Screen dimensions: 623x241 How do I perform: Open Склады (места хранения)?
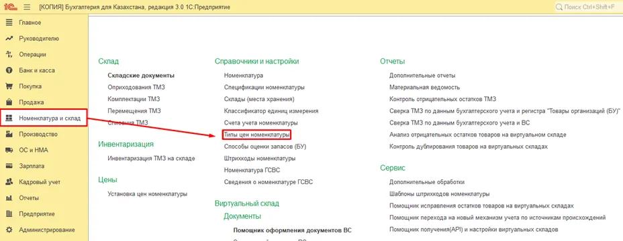tap(259, 99)
